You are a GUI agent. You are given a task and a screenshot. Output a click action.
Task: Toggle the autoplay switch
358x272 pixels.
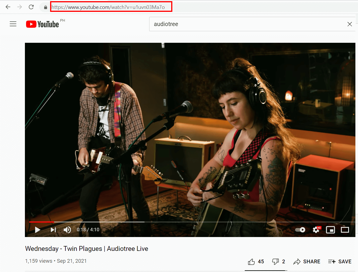click(300, 230)
